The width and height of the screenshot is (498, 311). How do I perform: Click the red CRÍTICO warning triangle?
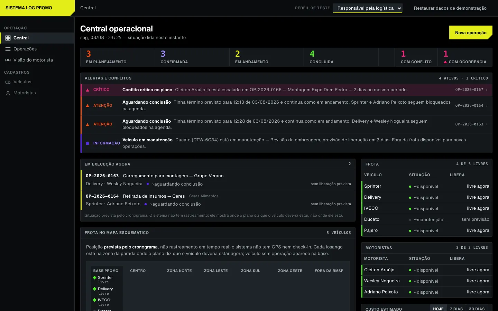coord(87,90)
